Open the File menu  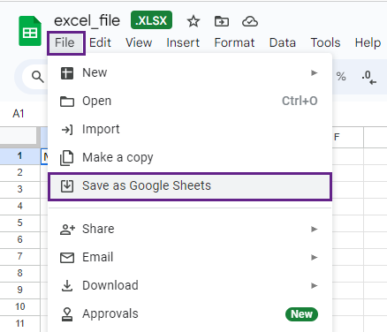click(64, 42)
